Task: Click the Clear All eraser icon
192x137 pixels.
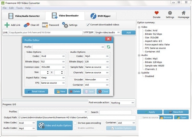Action: click(x=27, y=25)
